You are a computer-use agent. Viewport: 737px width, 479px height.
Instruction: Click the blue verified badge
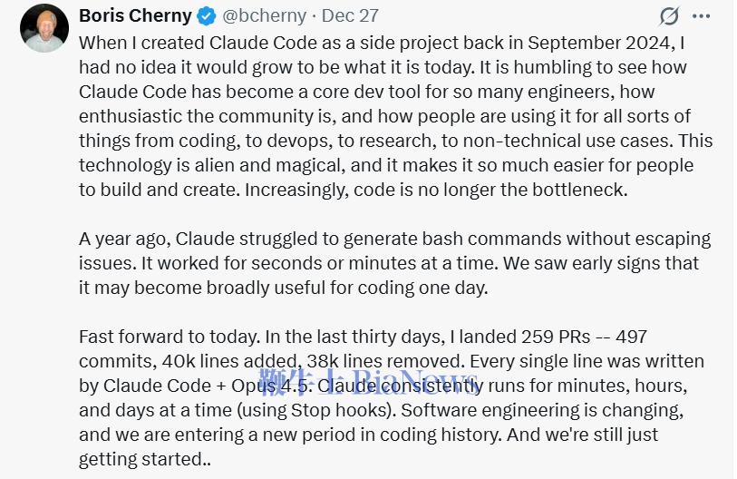click(207, 16)
